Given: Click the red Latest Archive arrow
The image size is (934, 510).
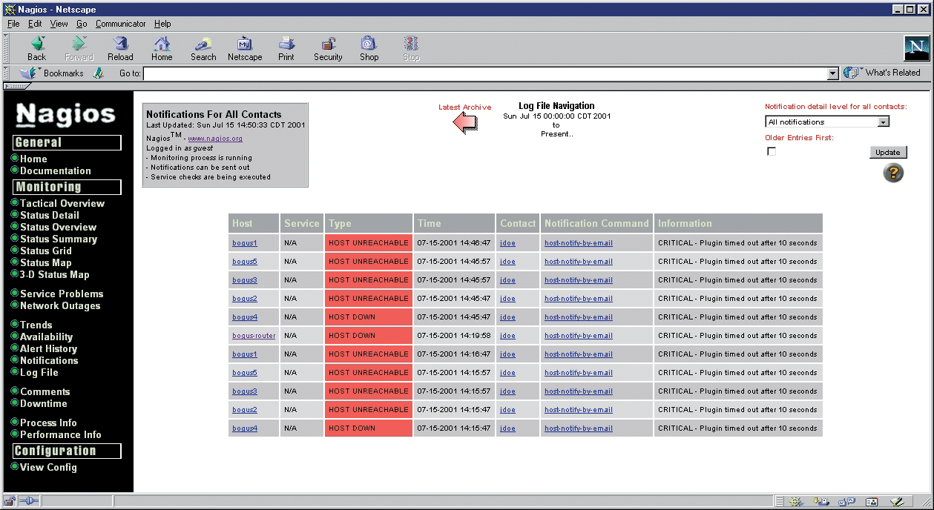Looking at the screenshot, I should [465, 122].
